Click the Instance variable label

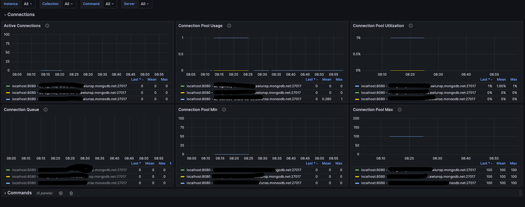pos(11,4)
